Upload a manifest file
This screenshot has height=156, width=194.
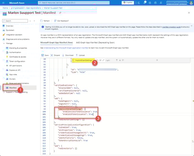point(80,55)
